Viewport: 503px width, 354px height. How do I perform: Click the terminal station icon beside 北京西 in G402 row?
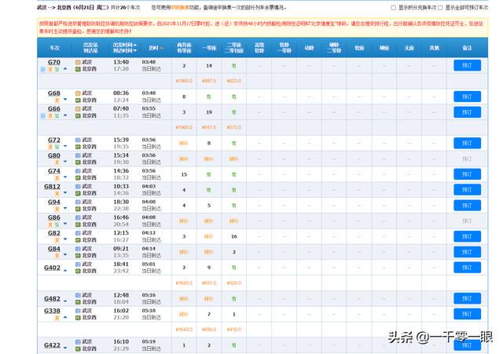tap(78, 272)
